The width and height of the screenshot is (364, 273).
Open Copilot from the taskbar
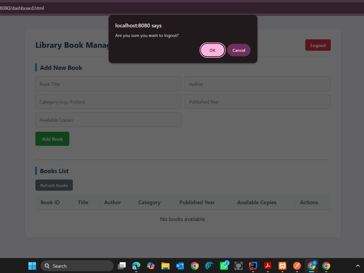151,266
